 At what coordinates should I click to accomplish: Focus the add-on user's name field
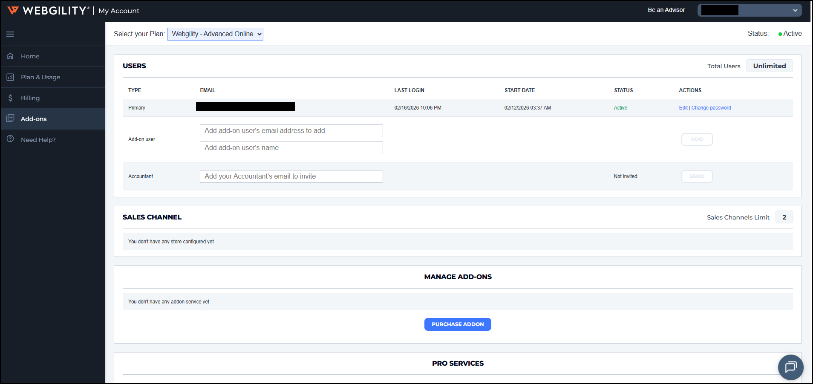[x=291, y=148]
